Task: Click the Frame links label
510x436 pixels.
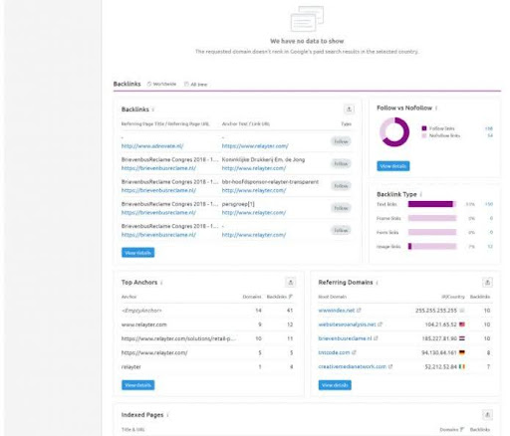Action: [388, 218]
